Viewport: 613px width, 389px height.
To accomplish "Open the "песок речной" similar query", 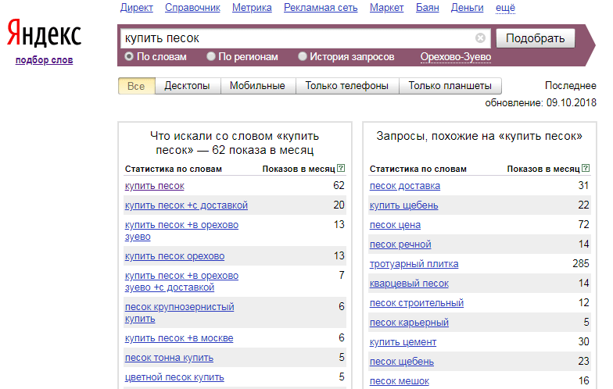I will 400,244.
